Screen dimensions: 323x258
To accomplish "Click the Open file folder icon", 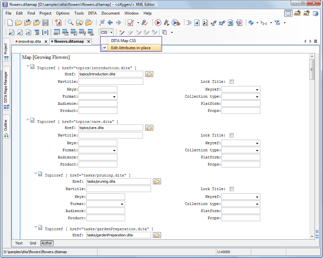I will tap(18, 23).
